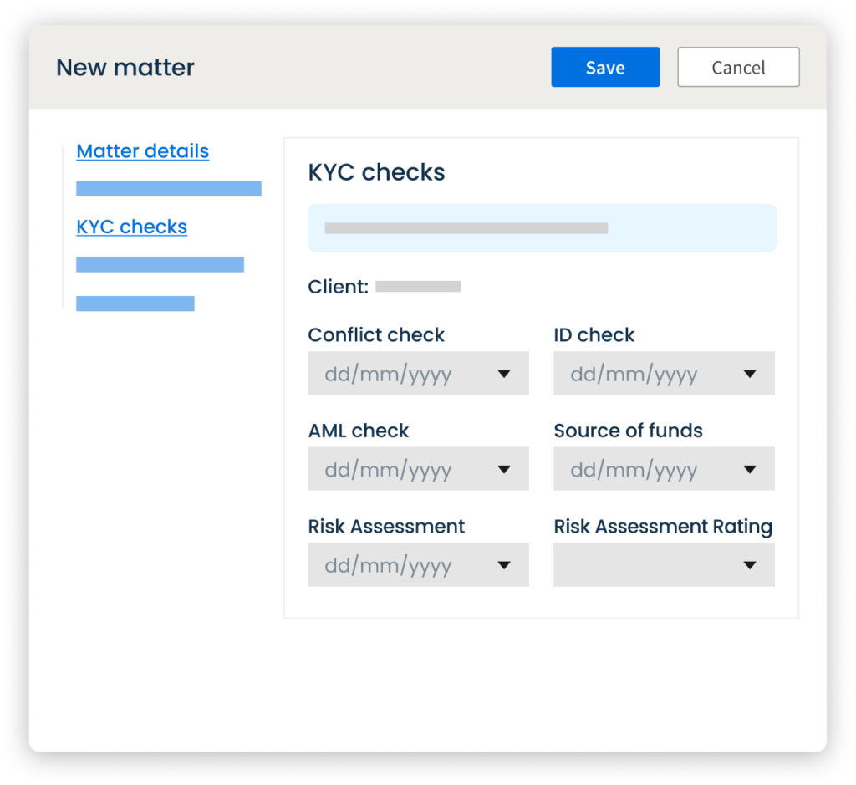
Task: Click the Client name value
Action: (x=420, y=286)
